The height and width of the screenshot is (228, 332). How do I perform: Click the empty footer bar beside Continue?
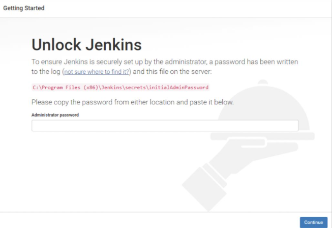(148, 220)
